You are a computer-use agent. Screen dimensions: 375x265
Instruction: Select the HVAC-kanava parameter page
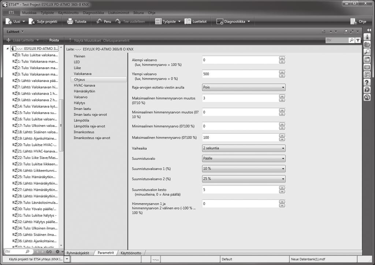[x=85, y=85]
